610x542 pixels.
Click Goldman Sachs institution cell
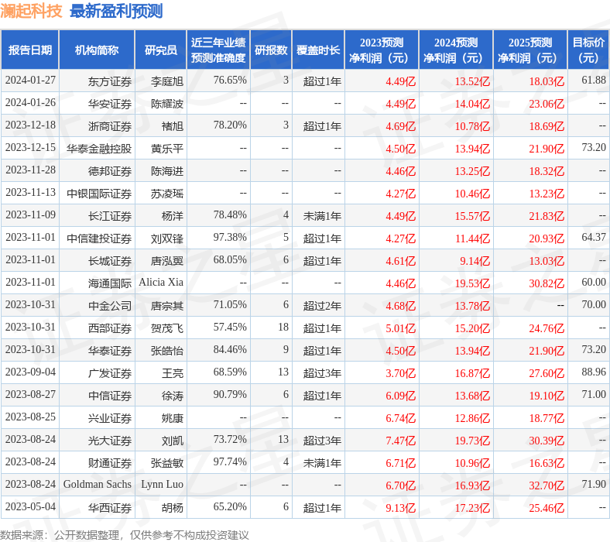tap(98, 485)
